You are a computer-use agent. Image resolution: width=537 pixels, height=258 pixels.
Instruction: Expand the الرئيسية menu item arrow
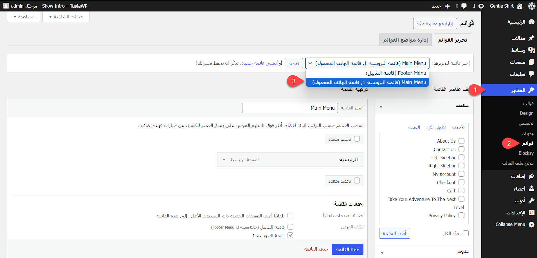pos(224,160)
